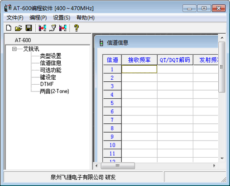Image resolution: width=230 pixels, height=186 pixels.
Task: Select 可选功能 in the tree
Action: click(x=50, y=70)
